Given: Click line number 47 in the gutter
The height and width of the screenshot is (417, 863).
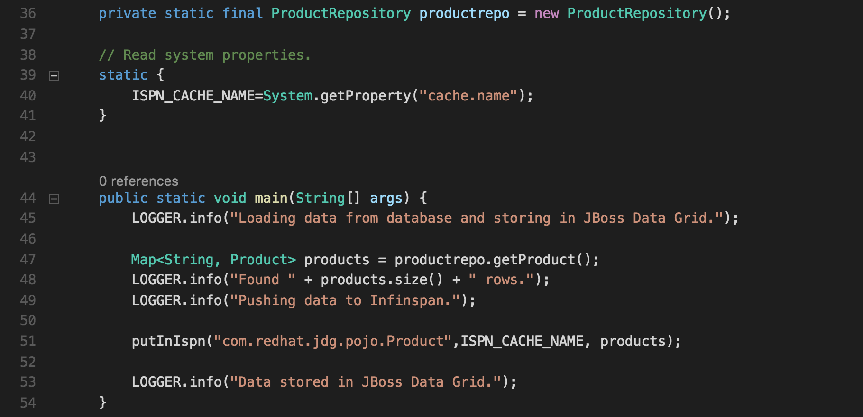Looking at the screenshot, I should pos(28,260).
